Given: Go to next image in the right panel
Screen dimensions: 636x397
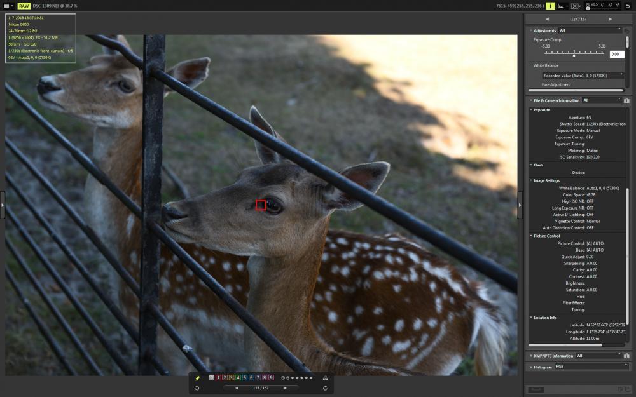Looking at the screenshot, I should point(610,19).
